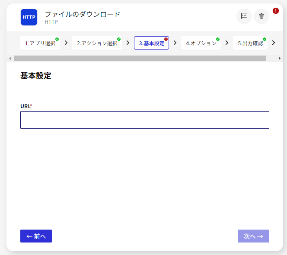Screen dimensions: 287x255
Task: Click chevron after 5.出力確認
Action: click(x=274, y=43)
